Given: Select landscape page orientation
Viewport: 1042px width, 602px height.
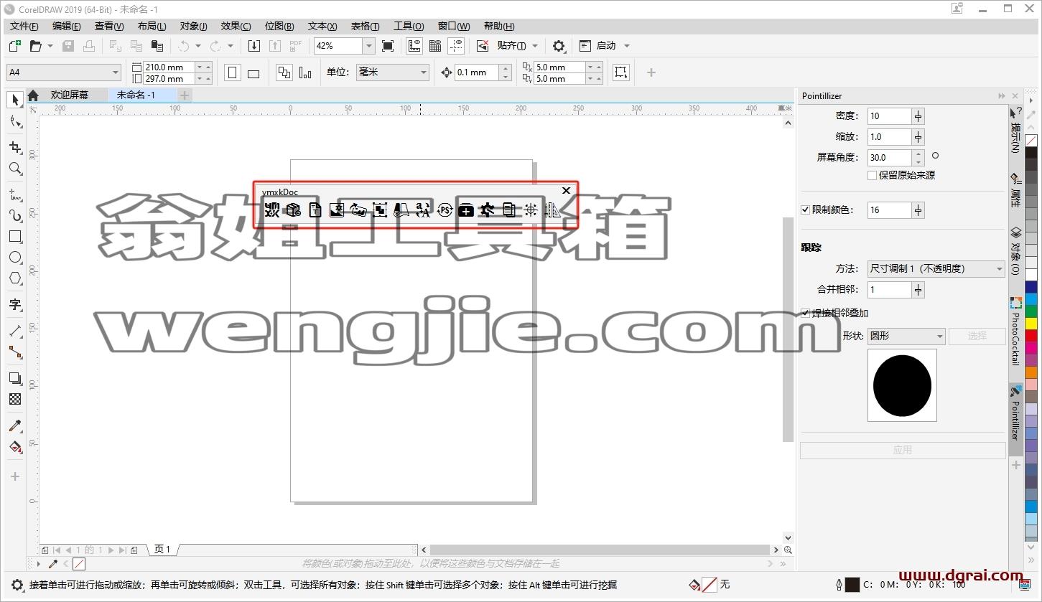Looking at the screenshot, I should [253, 72].
